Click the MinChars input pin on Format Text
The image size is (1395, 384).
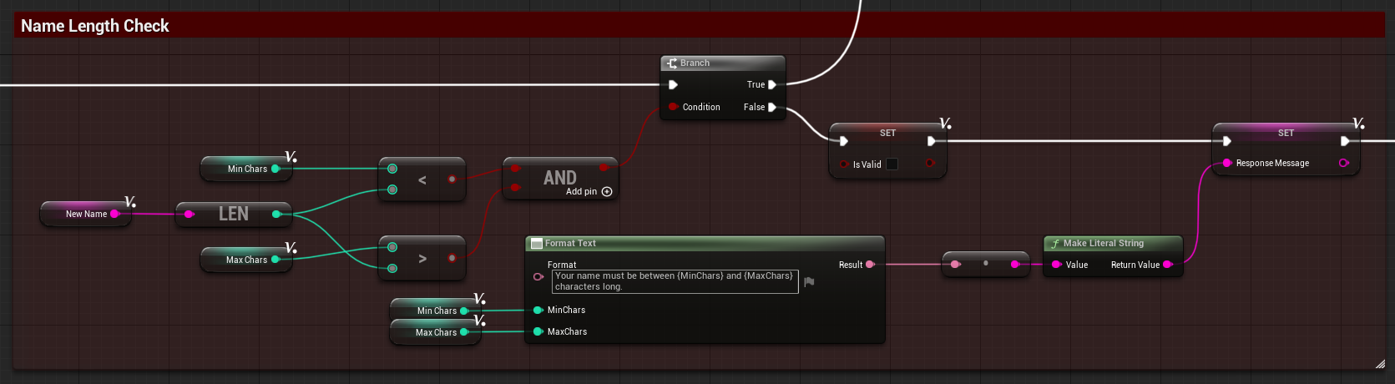538,310
